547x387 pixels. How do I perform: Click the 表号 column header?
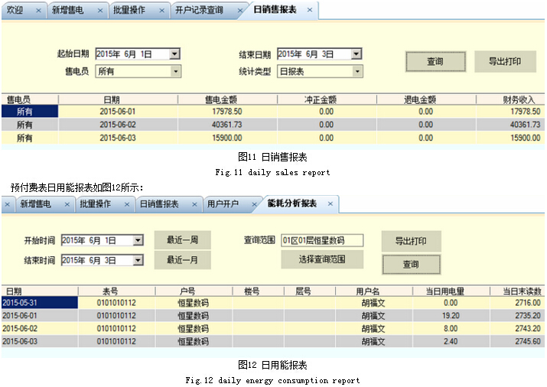110,291
